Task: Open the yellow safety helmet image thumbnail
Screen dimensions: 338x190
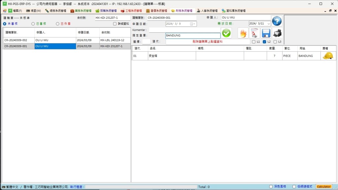Action: 327,56
